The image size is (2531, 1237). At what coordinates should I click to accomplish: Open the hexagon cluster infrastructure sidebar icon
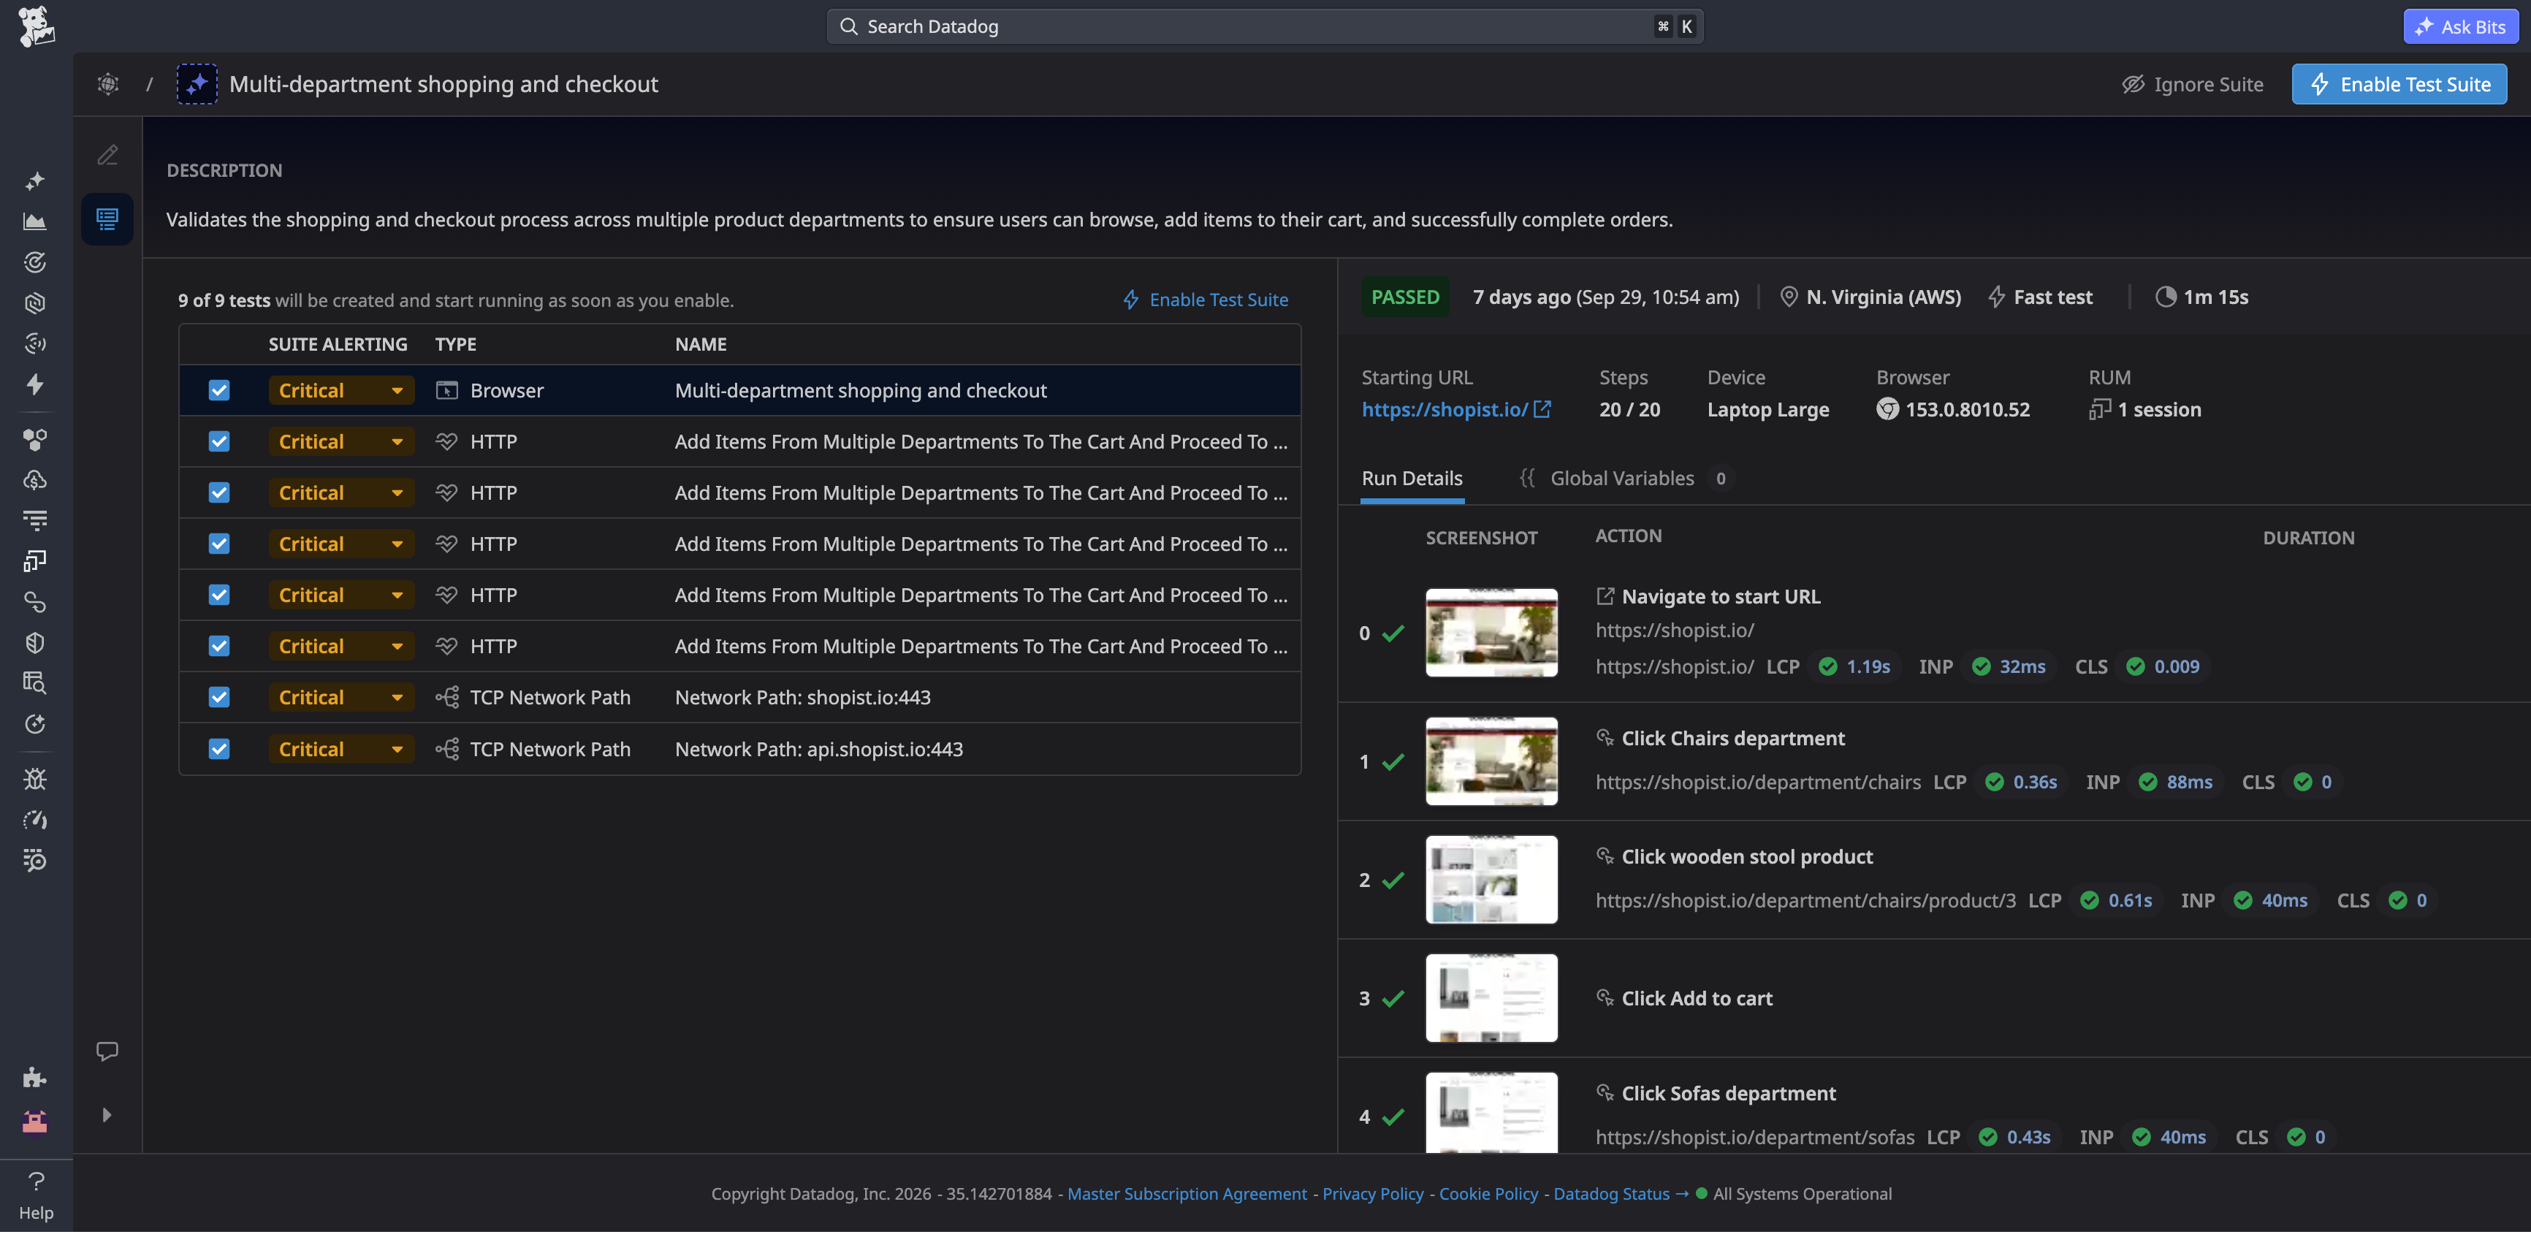point(35,440)
